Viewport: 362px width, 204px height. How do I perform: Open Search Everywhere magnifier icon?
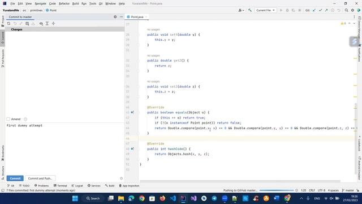[346, 10]
